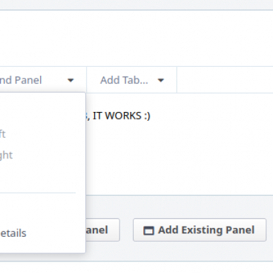Click the blue link fragment before the comma
Viewport: 273px width, 273px height.
pos(87,116)
